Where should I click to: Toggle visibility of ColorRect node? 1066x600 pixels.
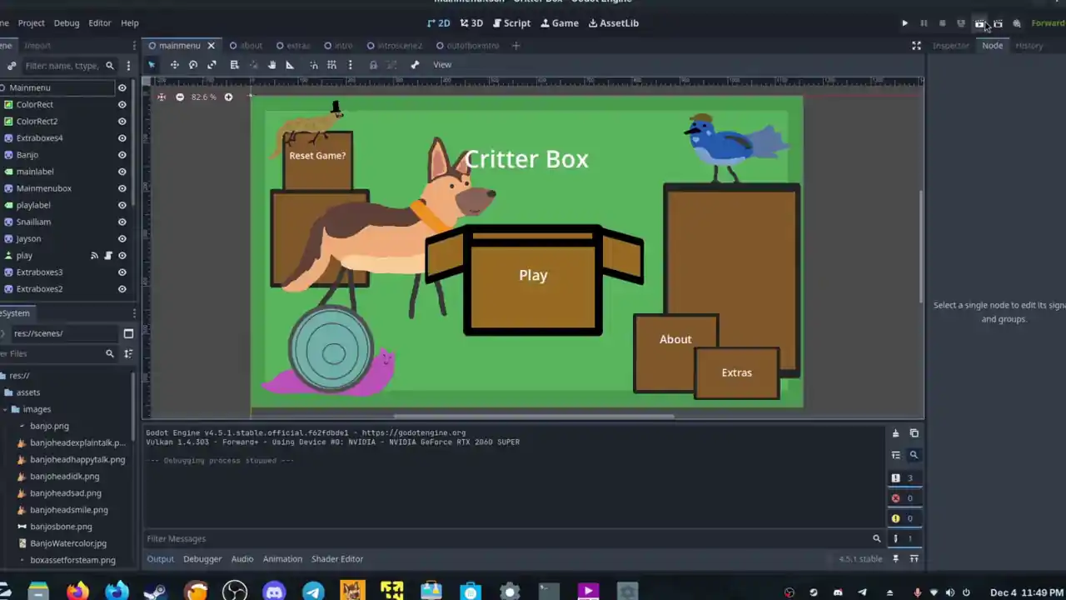(122, 105)
